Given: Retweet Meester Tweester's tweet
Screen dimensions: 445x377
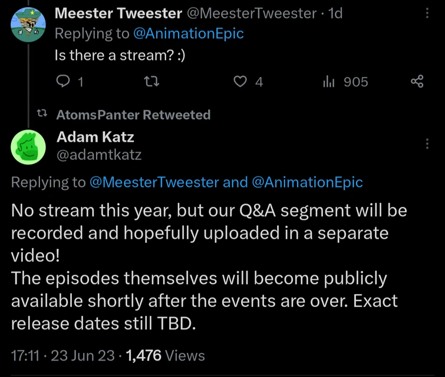Looking at the screenshot, I should click(152, 82).
